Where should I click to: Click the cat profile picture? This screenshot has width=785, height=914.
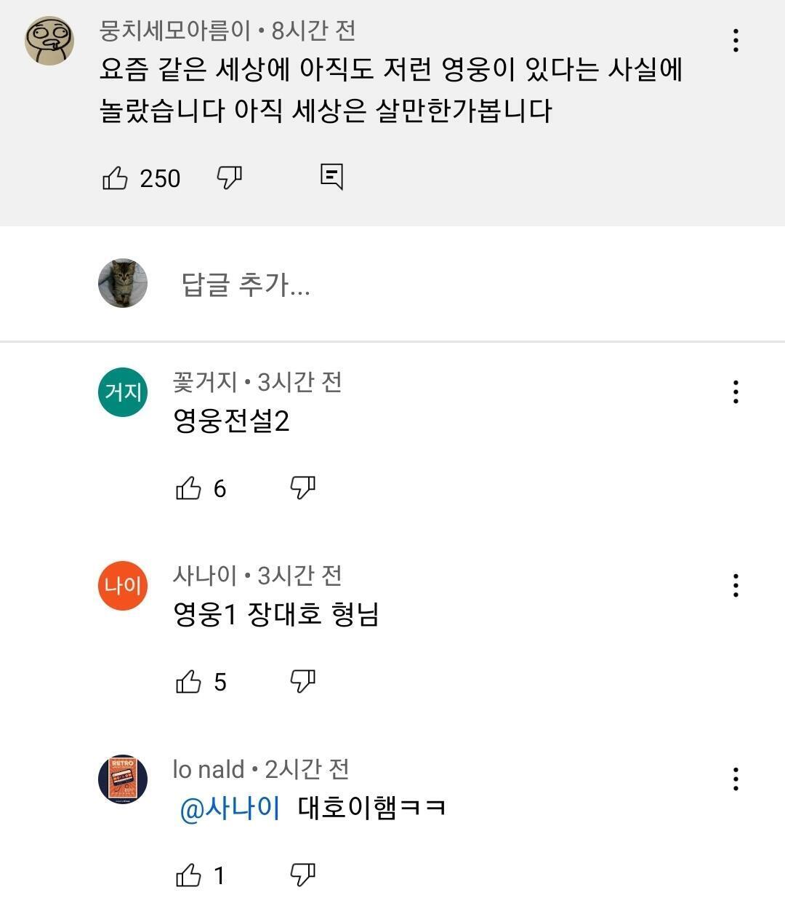tap(123, 283)
